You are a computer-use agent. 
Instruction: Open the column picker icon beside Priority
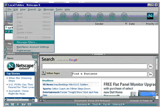coord(157,24)
